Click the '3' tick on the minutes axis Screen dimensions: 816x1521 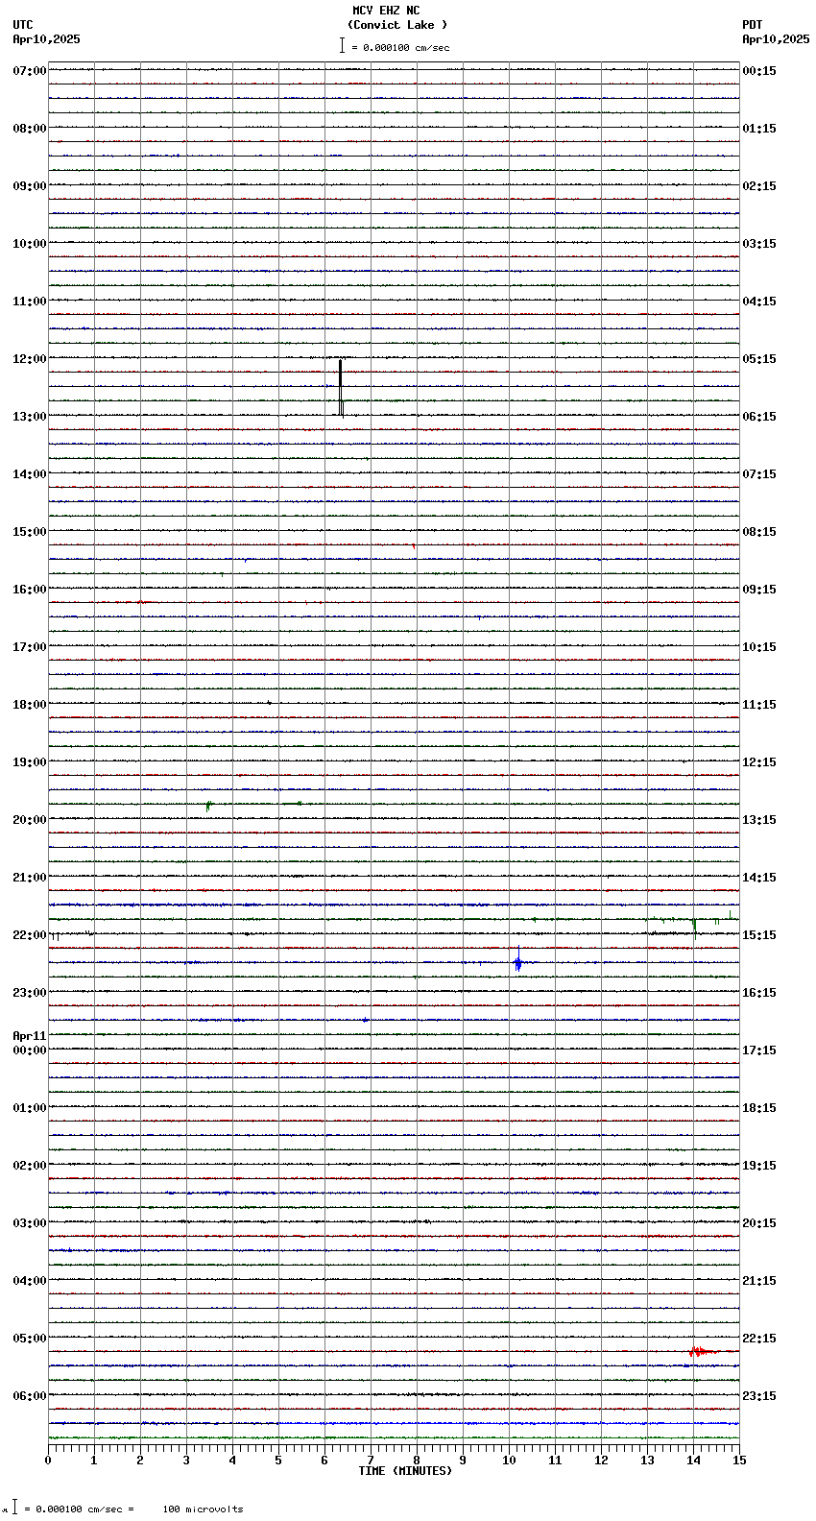[x=186, y=1461]
